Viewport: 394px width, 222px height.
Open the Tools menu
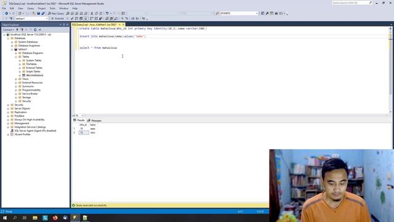click(x=52, y=8)
